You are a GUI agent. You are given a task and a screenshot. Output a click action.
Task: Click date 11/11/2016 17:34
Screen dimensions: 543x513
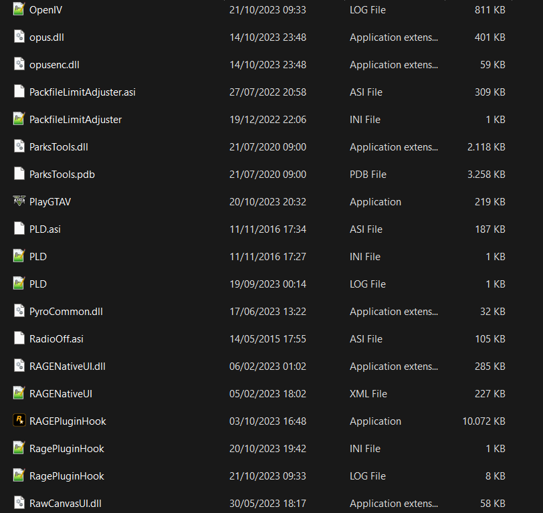[x=267, y=229]
